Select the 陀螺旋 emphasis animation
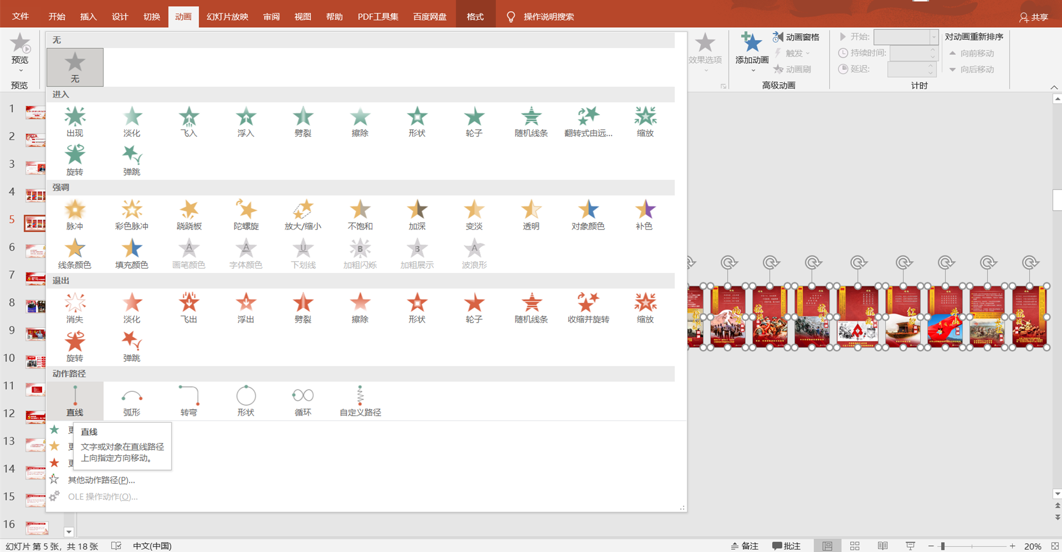This screenshot has height=552, width=1062. click(x=246, y=215)
